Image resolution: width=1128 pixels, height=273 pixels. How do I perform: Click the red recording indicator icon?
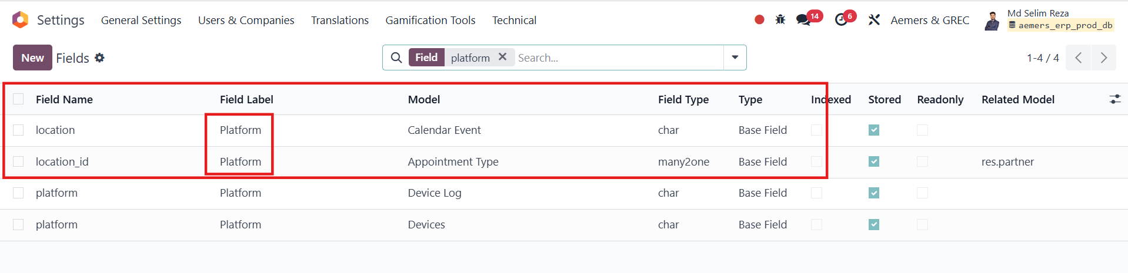pyautogui.click(x=759, y=20)
